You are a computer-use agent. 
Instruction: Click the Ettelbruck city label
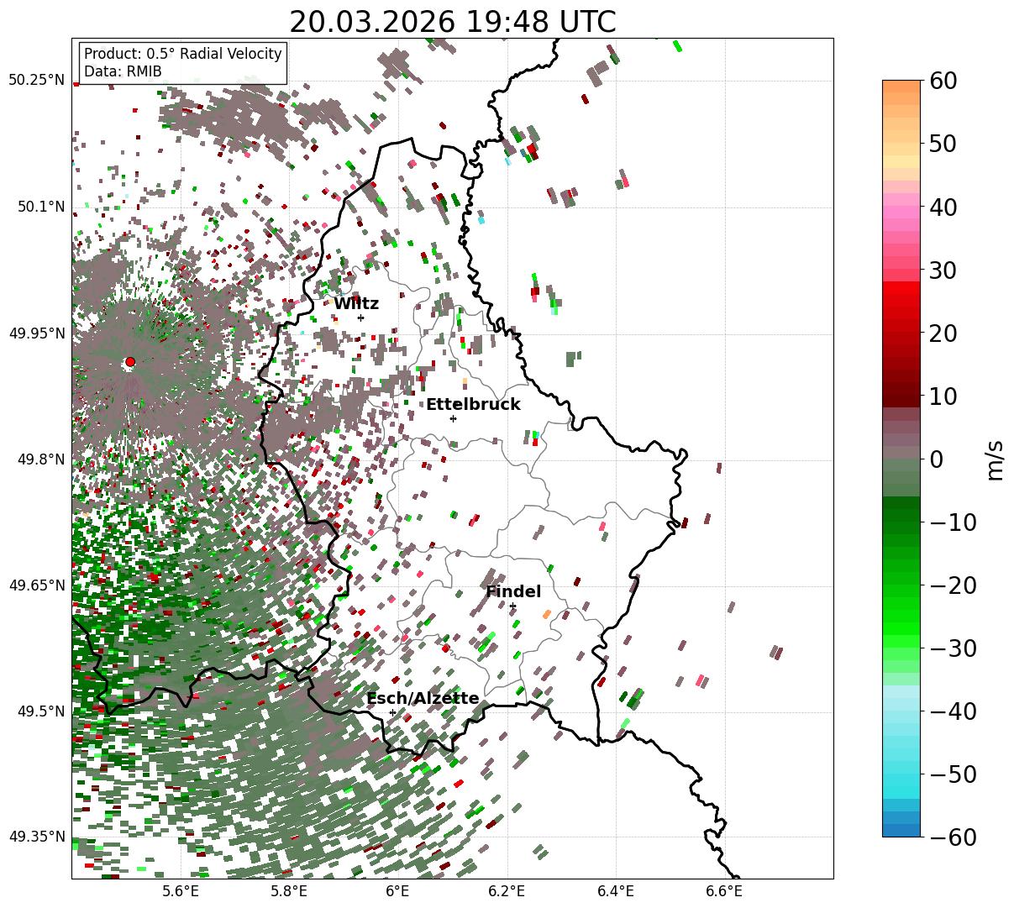pos(473,405)
